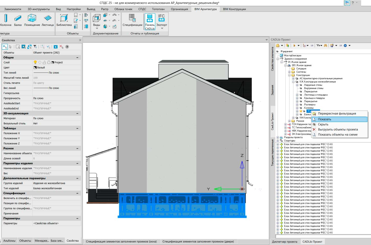Select Скрыть in the context menu
This screenshot has height=245, width=371.
coord(323,124)
